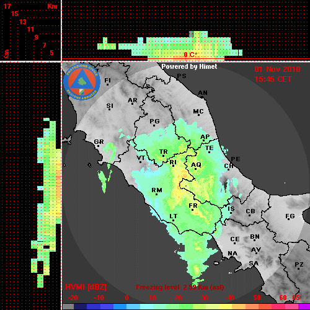This screenshot has width=310, height=310.
Task: Click the yellow swatch on the dBZ color bar
Action: [225, 307]
